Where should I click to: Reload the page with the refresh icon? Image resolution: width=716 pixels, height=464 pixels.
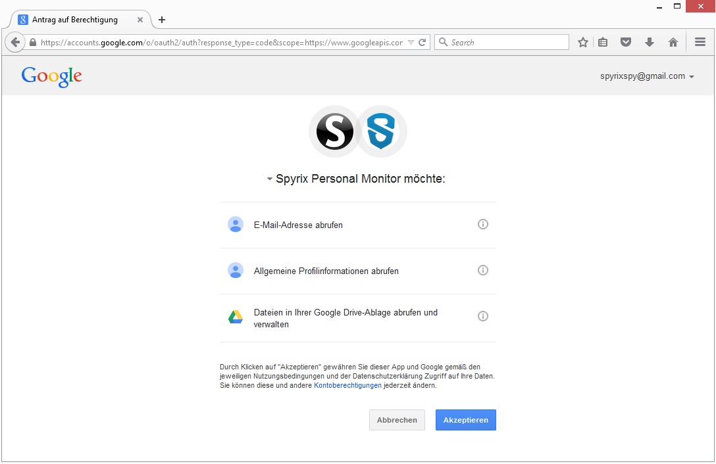click(x=422, y=43)
